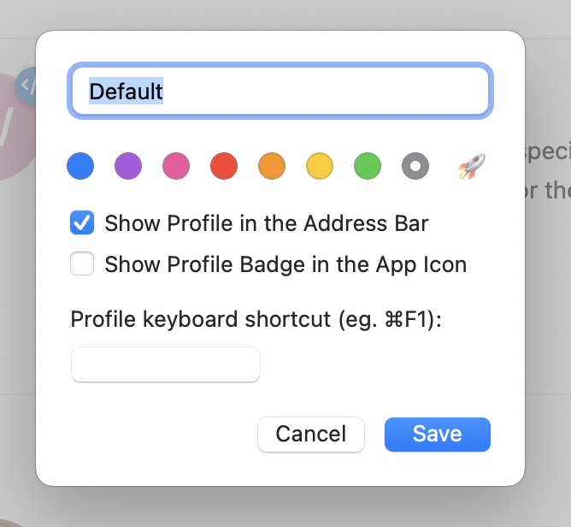This screenshot has width=571, height=527.
Task: Select the blue profile color
Action: (80, 166)
